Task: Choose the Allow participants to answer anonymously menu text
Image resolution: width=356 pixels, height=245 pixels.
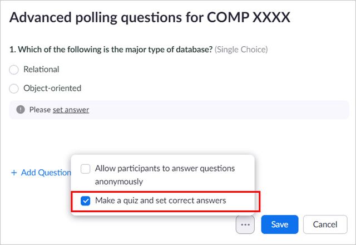Action: [165, 175]
